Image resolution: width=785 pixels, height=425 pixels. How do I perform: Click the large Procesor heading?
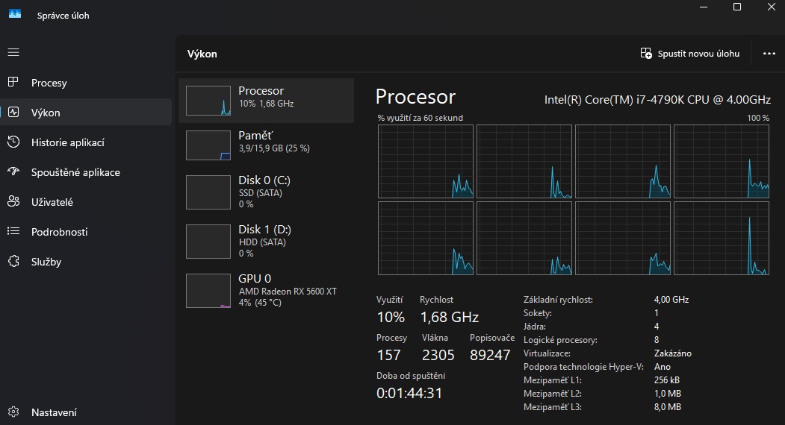coord(415,96)
